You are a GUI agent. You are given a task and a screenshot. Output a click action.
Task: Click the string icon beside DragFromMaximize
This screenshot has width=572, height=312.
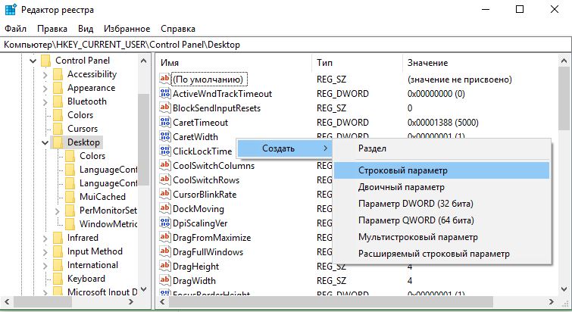165,237
